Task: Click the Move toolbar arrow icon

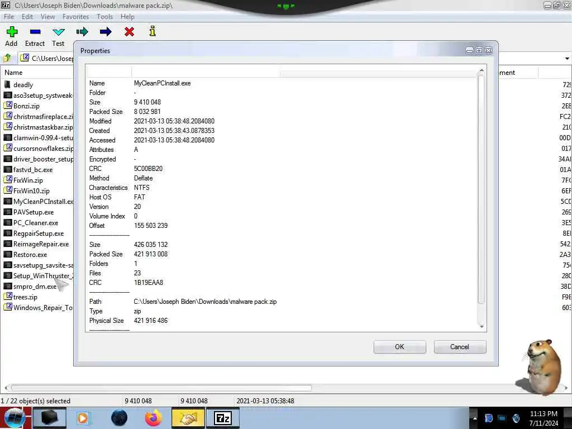Action: pos(106,32)
